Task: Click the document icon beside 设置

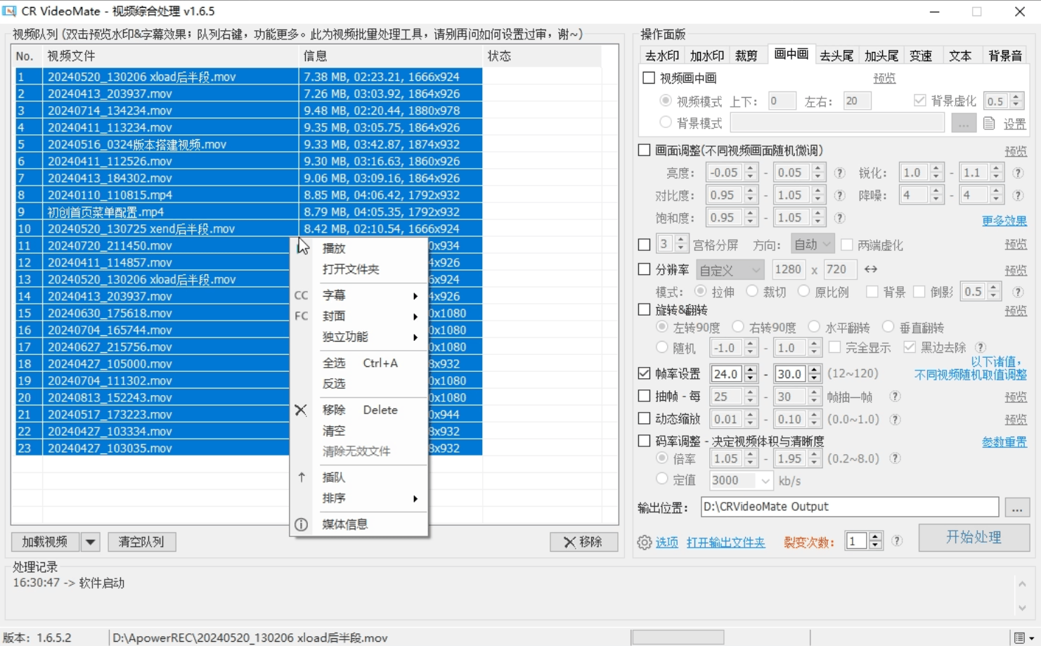Action: (x=989, y=124)
